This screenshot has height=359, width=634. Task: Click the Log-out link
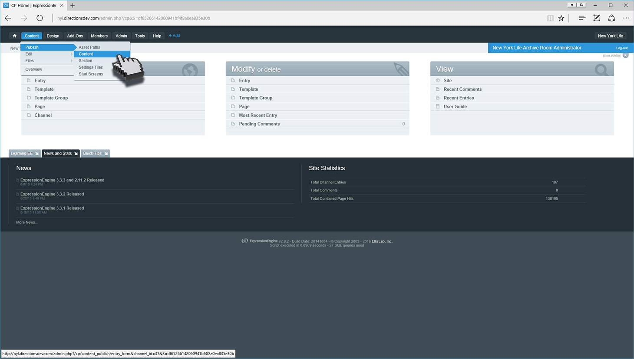621,48
